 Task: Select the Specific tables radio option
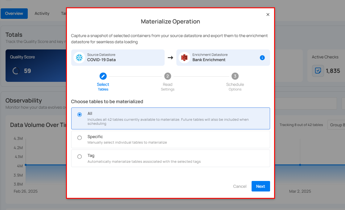tap(80, 138)
